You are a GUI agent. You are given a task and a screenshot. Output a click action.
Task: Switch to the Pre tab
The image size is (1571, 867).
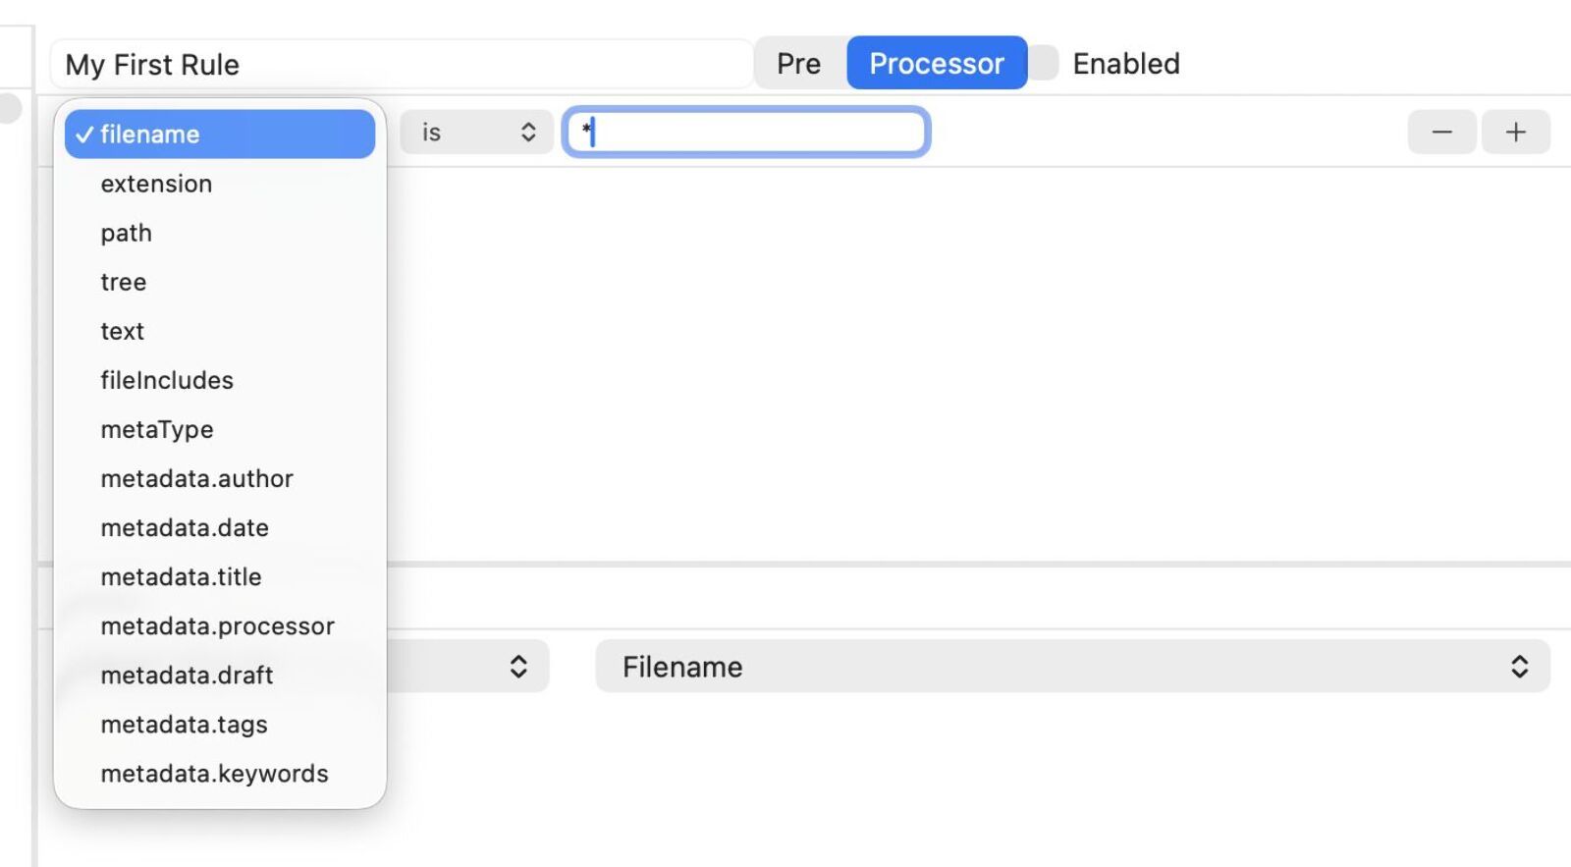tap(798, 63)
